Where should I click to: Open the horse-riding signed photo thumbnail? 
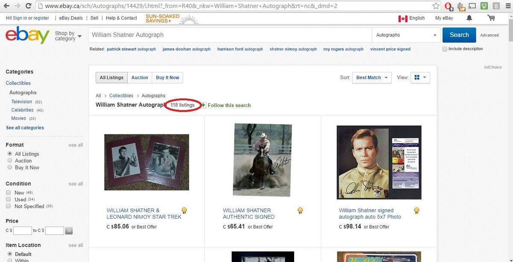(262, 160)
